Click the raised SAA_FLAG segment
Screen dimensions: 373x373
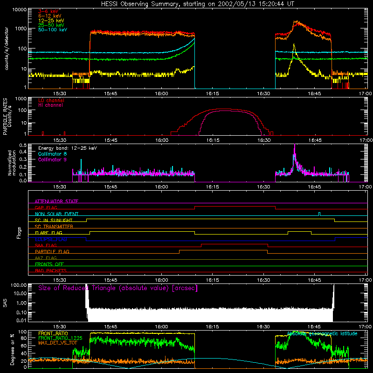pos(235,244)
